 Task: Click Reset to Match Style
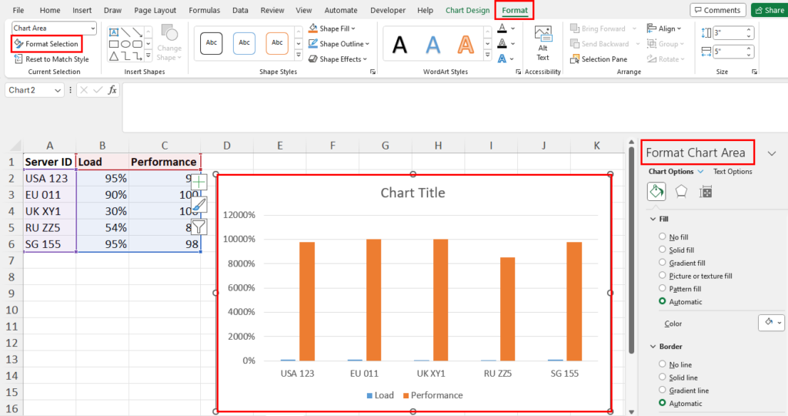coord(52,59)
